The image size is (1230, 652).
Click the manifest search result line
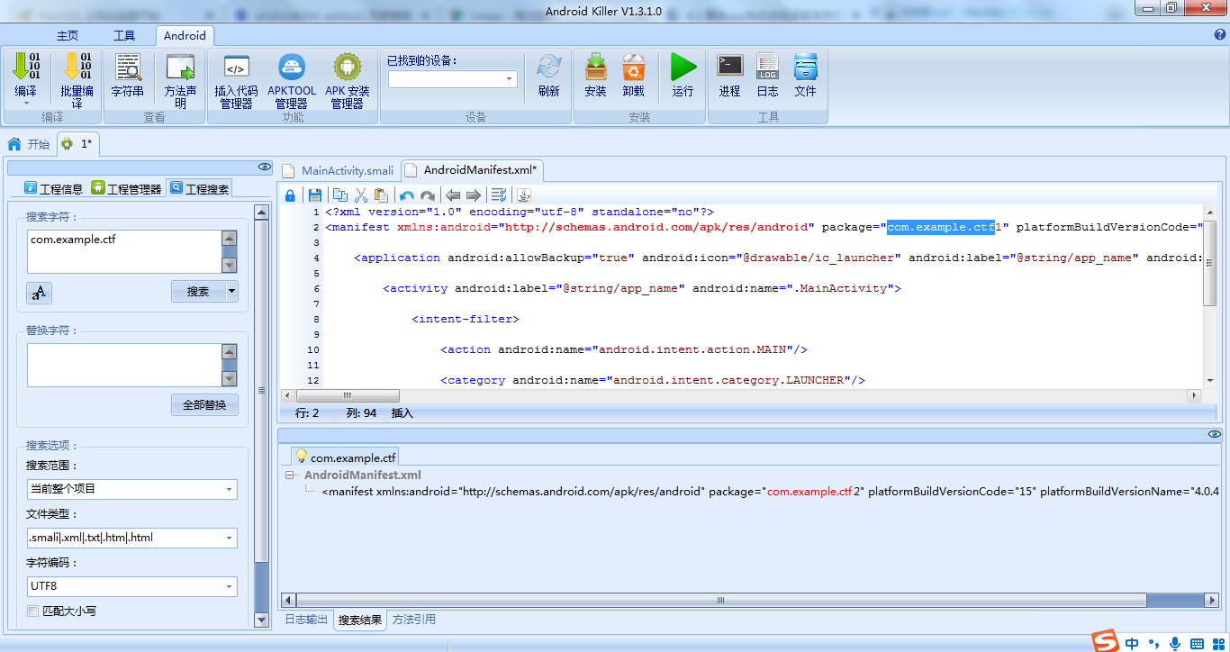770,492
